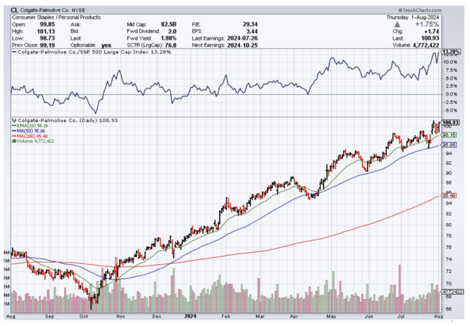Click the boxed 4772422 volume axis label
Image resolution: width=470 pixels, height=326 pixels.
[x=453, y=291]
